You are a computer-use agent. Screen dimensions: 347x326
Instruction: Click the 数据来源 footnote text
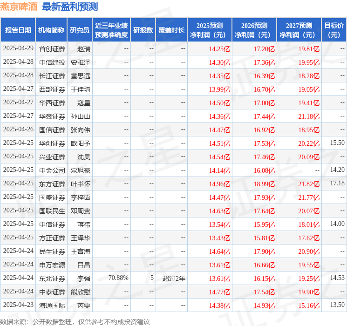(x=75, y=321)
